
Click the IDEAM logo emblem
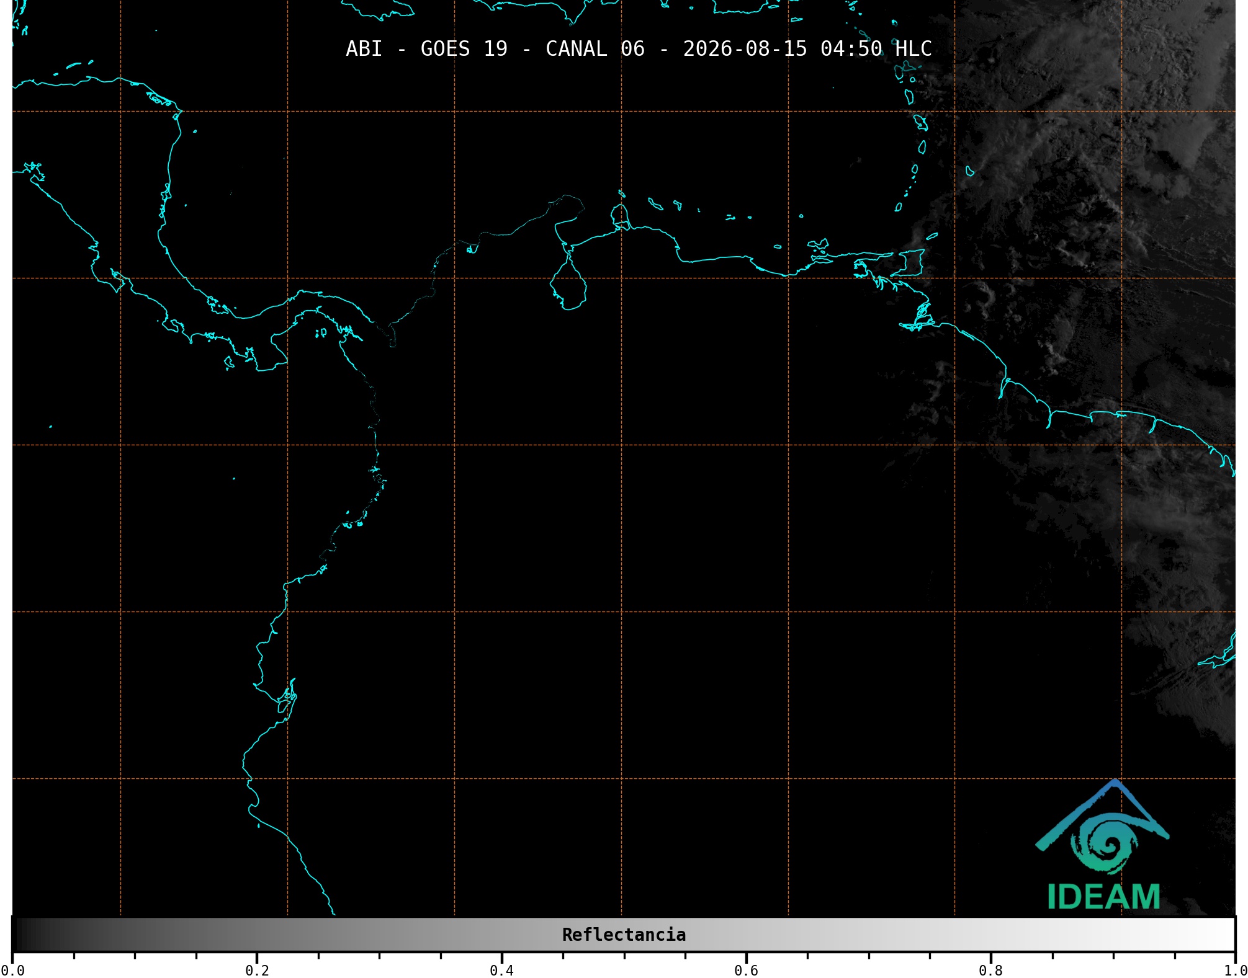(1103, 827)
